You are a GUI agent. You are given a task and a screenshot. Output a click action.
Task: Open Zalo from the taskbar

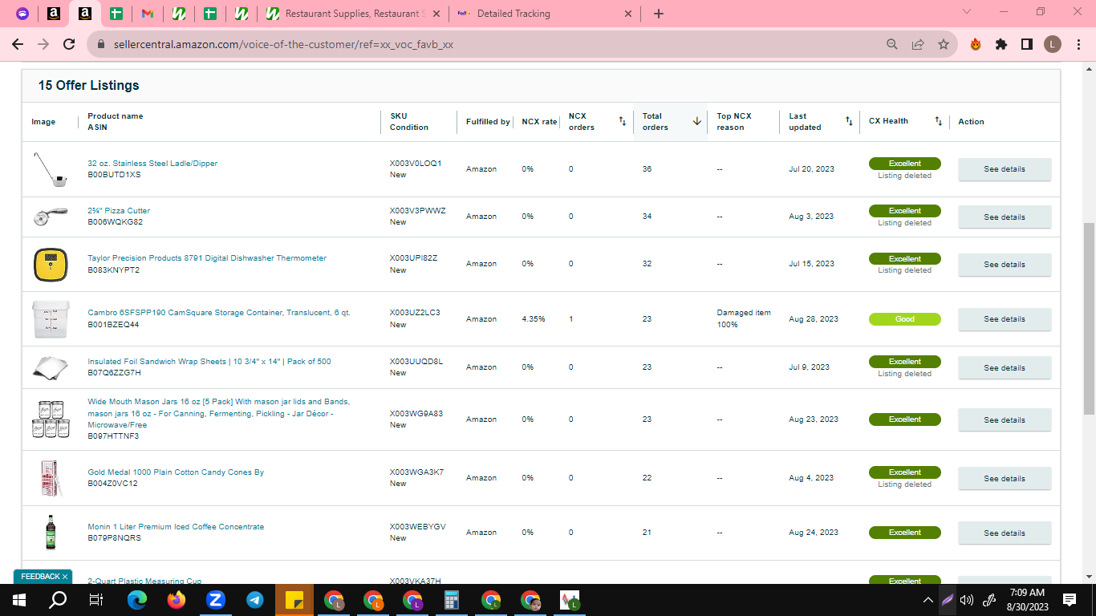point(215,599)
